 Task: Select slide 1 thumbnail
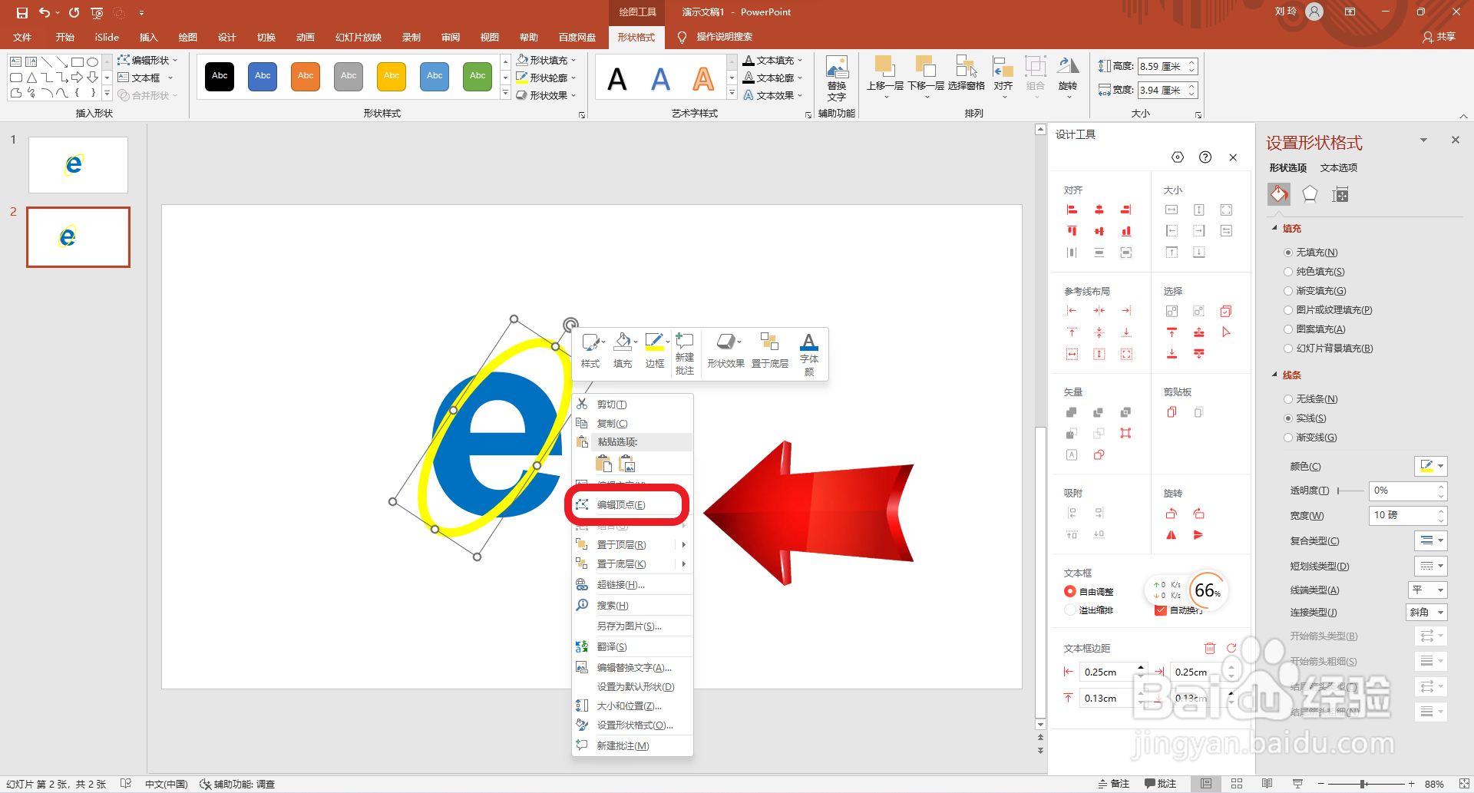click(x=78, y=165)
